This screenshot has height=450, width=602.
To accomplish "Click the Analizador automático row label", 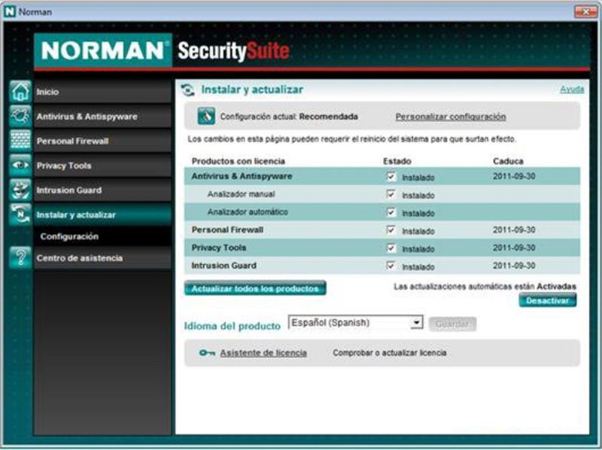I will pyautogui.click(x=248, y=212).
